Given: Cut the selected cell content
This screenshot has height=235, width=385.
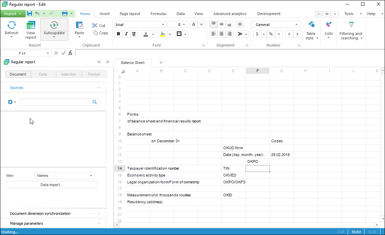Looking at the screenshot, I should 99,26.
